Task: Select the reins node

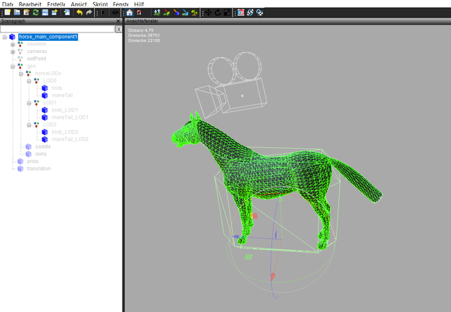Action: pyautogui.click(x=41, y=154)
